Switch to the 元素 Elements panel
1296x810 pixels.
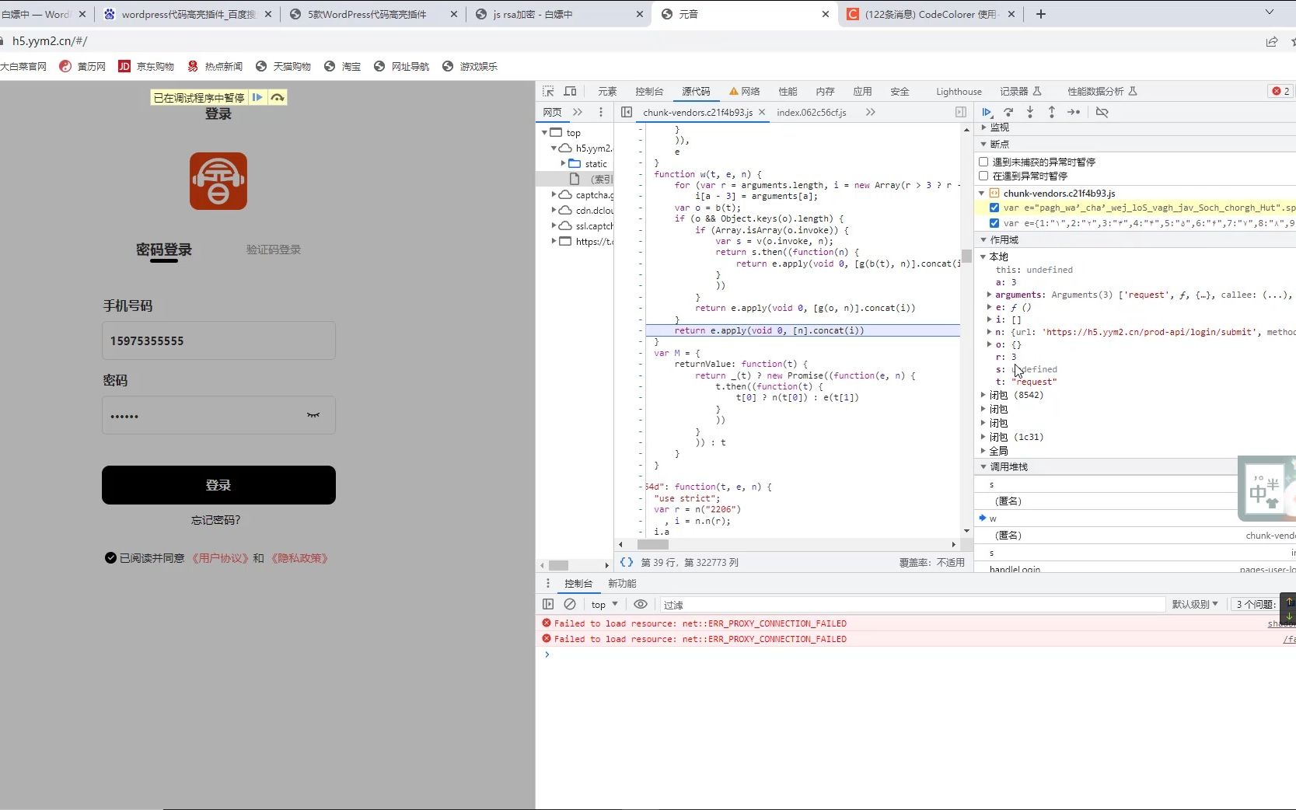pos(607,91)
